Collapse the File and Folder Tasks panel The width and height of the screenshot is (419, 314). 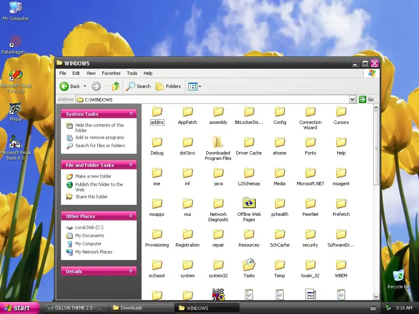tap(131, 165)
